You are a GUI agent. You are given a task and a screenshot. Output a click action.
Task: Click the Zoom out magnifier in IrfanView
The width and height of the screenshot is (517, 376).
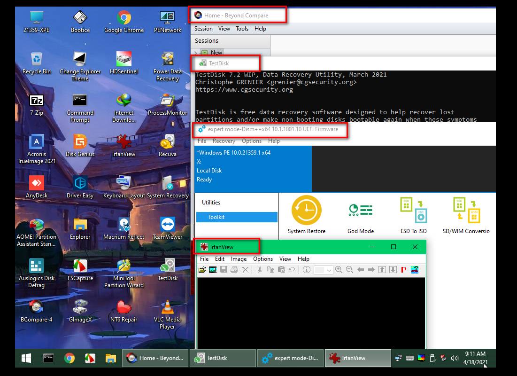tap(349, 270)
